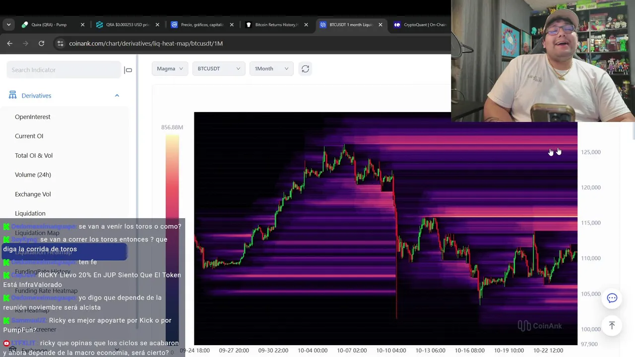Screen dimensions: 635x357
Task: Click the 110,000 price axis label
Action: 590,258
